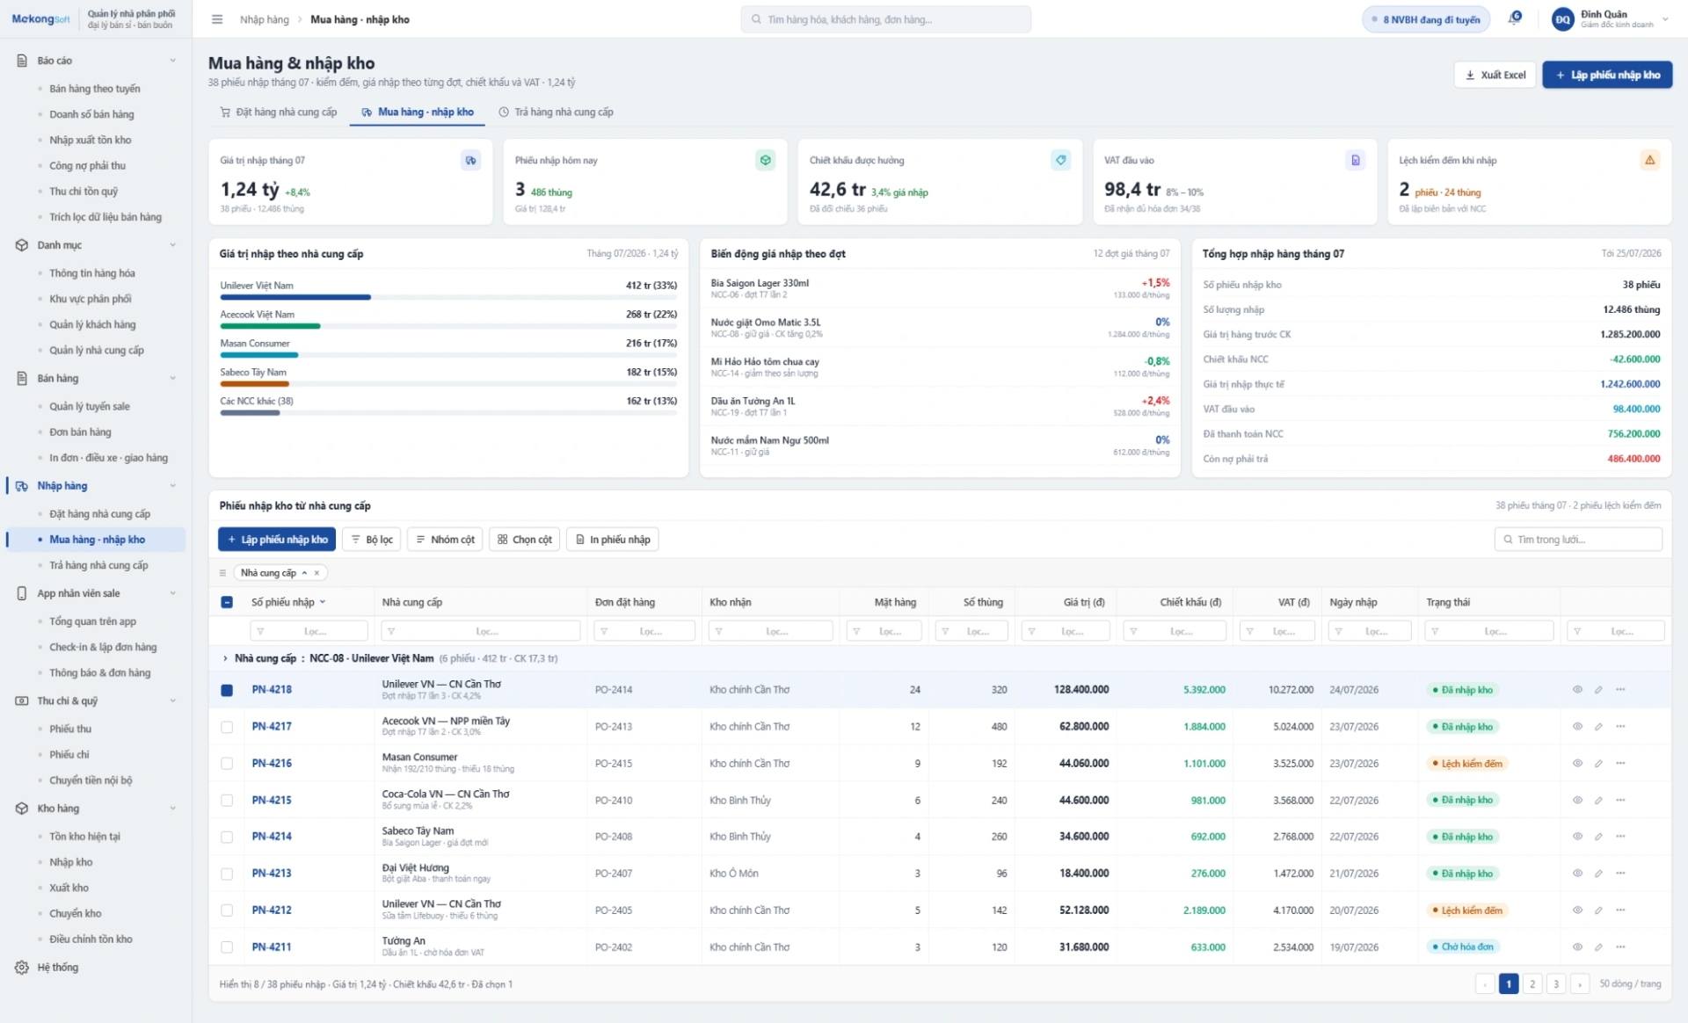
Task: Click the icon on Phiếu nhập hôm nay card
Action: click(766, 161)
